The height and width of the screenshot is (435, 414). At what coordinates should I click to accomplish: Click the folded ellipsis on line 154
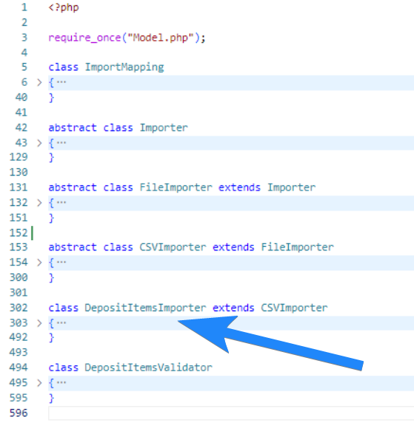click(x=61, y=262)
